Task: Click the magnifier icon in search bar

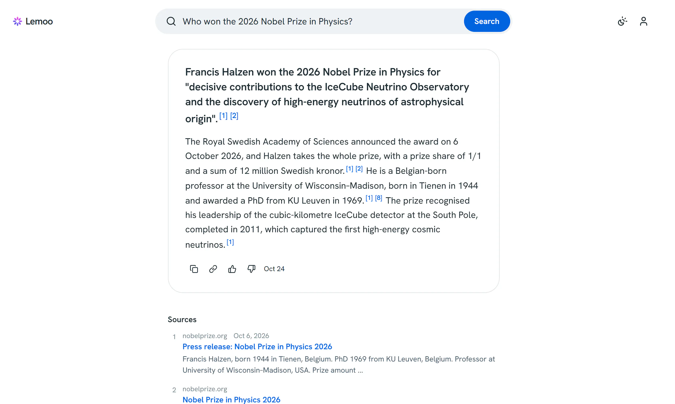Action: click(171, 21)
